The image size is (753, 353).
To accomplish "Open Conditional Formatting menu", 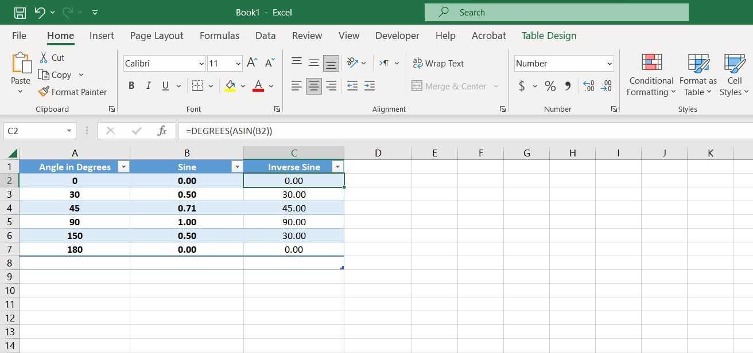I will [x=651, y=75].
